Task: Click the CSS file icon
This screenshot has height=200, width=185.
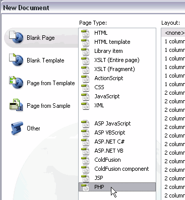Action: click(85, 88)
